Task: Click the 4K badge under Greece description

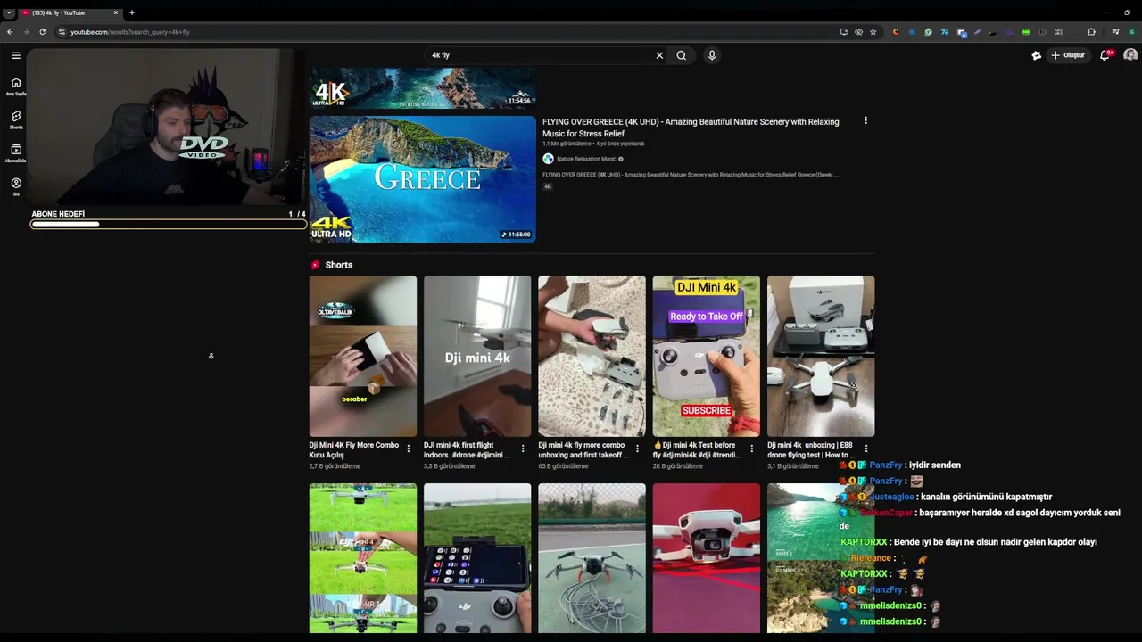Action: [548, 186]
